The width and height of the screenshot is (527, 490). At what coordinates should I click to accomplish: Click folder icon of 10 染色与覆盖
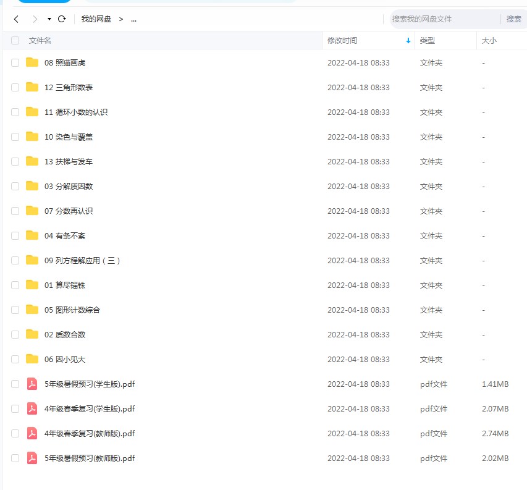32,136
